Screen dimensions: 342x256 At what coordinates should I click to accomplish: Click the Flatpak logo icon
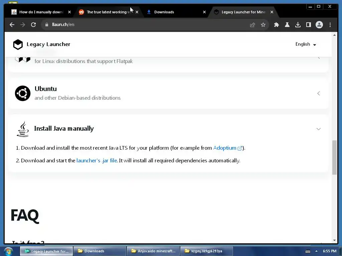pos(23,59)
